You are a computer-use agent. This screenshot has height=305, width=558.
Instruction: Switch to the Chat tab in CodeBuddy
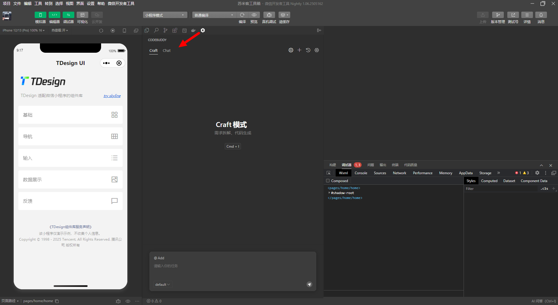pos(166,50)
